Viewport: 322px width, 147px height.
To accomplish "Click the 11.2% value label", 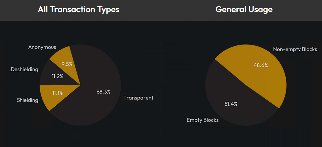I will click(x=57, y=76).
